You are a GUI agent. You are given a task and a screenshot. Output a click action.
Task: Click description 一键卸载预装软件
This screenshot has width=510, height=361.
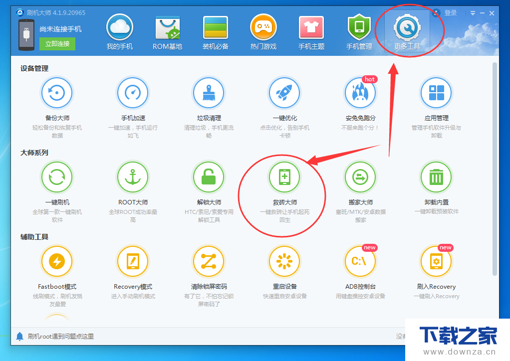(x=436, y=211)
